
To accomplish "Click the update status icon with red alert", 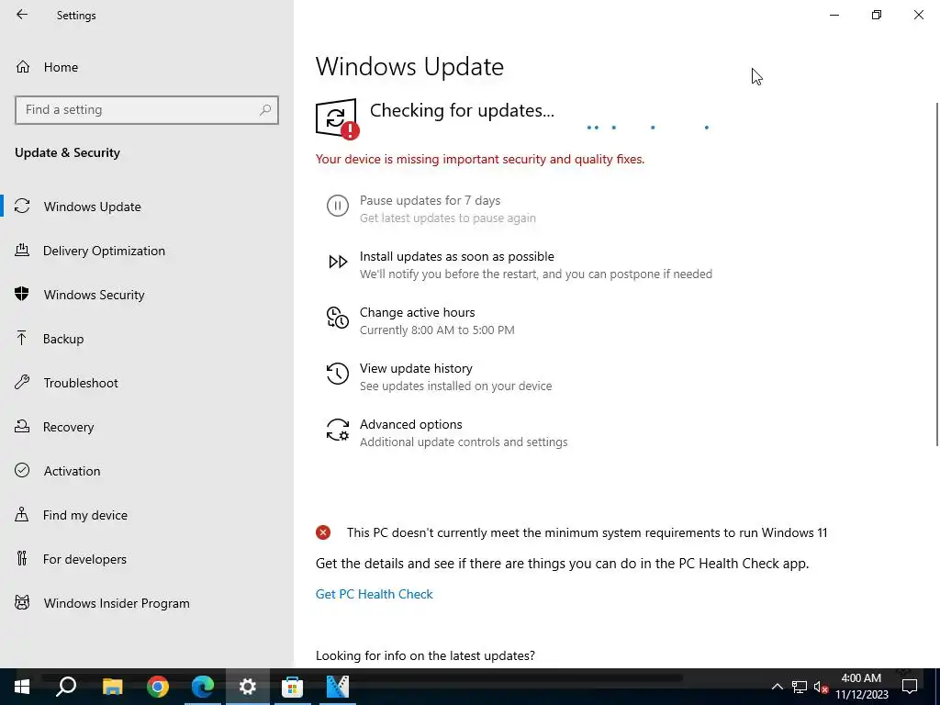I will click(x=338, y=118).
